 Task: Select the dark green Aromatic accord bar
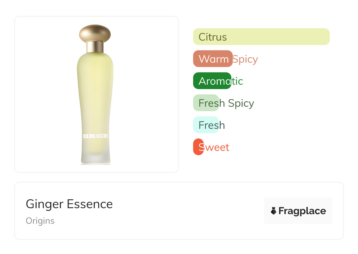pyautogui.click(x=212, y=81)
